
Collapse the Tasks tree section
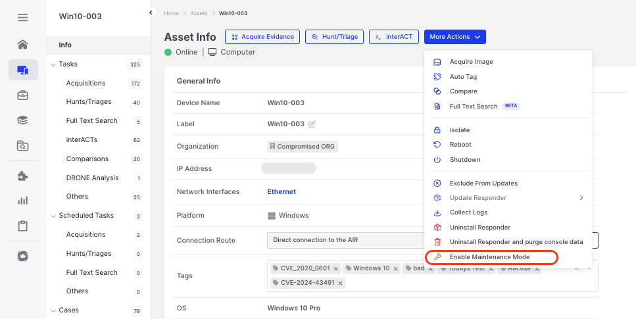(x=53, y=64)
